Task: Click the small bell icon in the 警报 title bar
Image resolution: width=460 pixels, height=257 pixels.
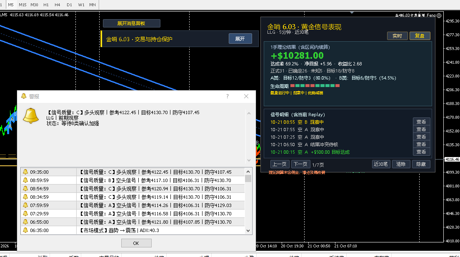Action: (x=24, y=96)
